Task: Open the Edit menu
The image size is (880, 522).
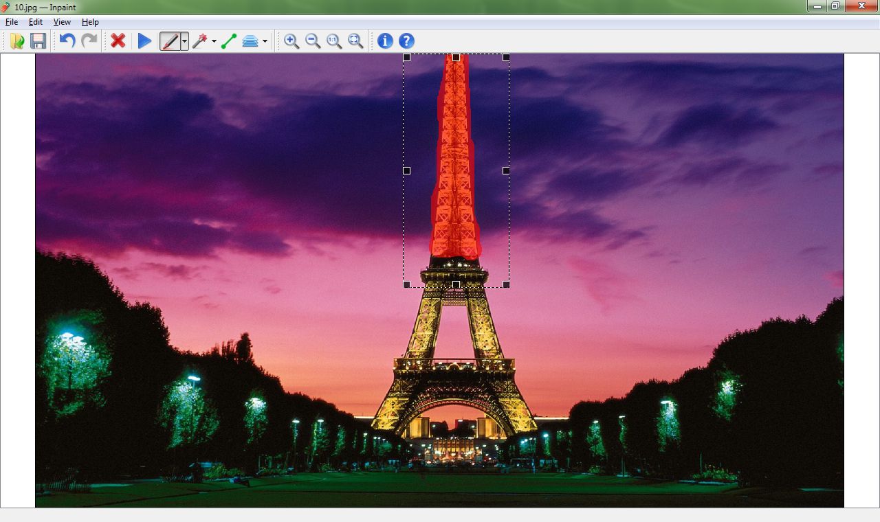Action: pos(36,22)
